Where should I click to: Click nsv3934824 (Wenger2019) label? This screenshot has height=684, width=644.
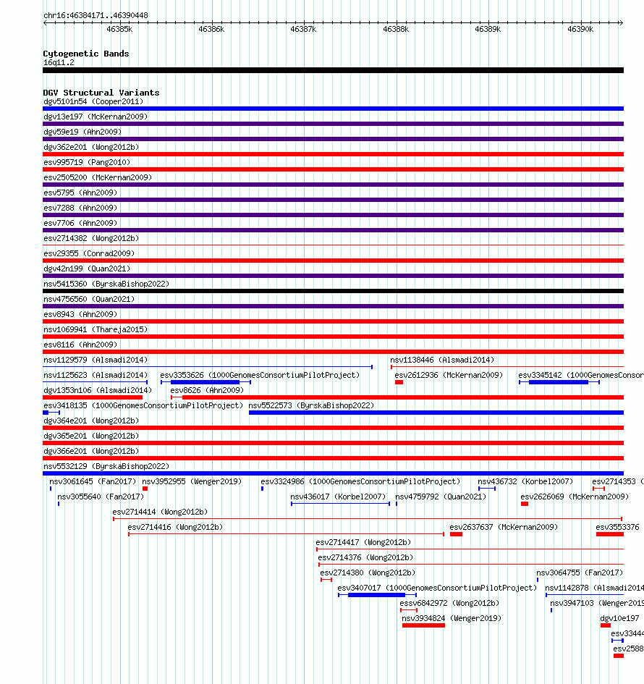[x=452, y=619]
